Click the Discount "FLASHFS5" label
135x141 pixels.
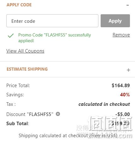(30, 114)
